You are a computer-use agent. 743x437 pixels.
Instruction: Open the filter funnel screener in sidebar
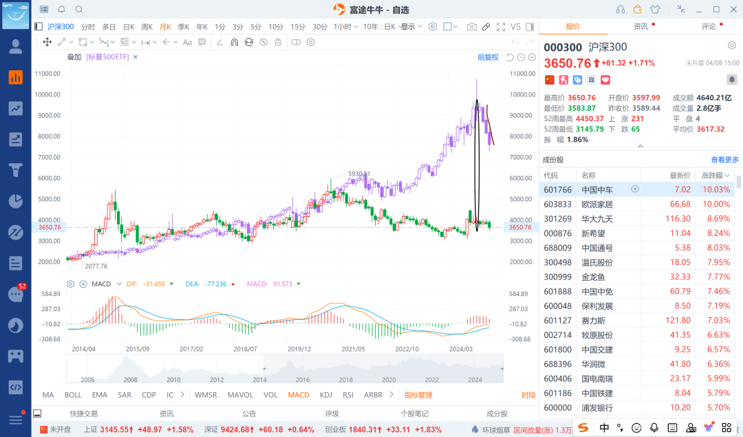16,170
